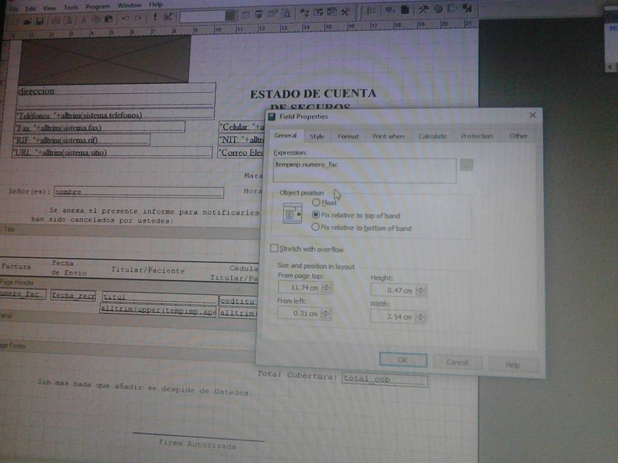
Task: Switch to the Style tab
Action: (x=317, y=136)
